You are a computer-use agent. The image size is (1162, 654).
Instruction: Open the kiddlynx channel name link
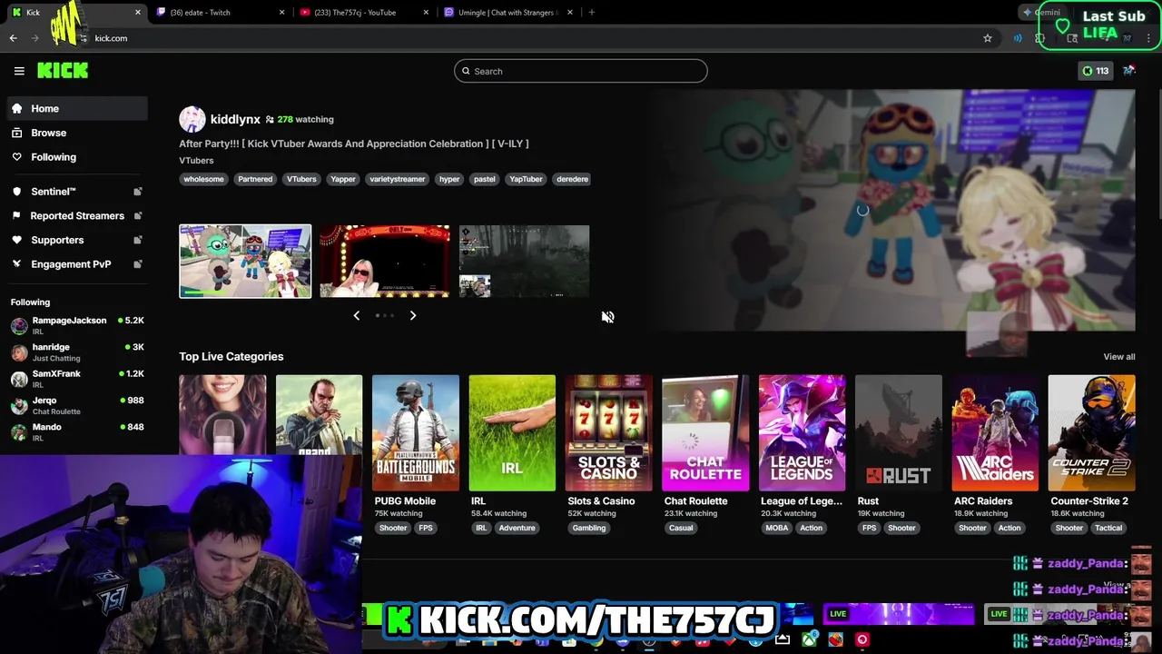[x=235, y=119]
